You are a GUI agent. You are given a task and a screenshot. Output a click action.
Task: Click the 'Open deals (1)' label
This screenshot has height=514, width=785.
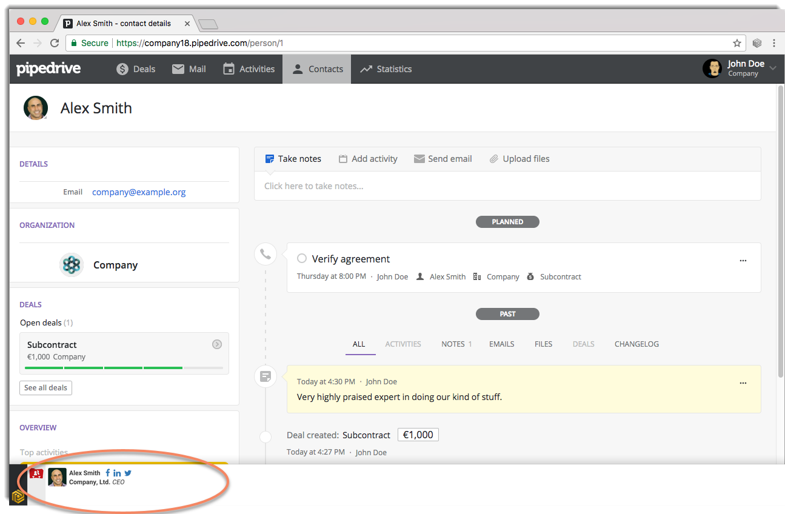click(x=47, y=322)
